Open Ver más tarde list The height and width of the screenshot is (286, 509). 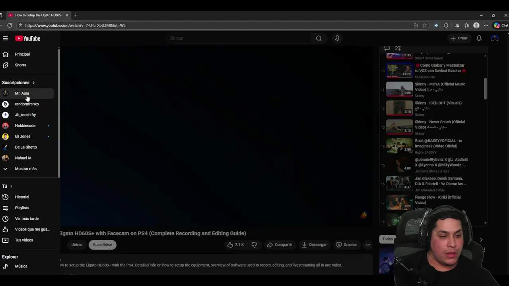tap(27, 218)
